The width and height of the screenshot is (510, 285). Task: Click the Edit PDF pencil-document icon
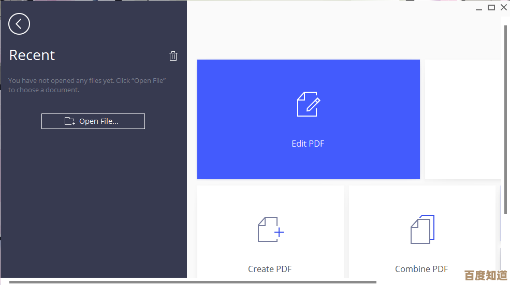308,104
